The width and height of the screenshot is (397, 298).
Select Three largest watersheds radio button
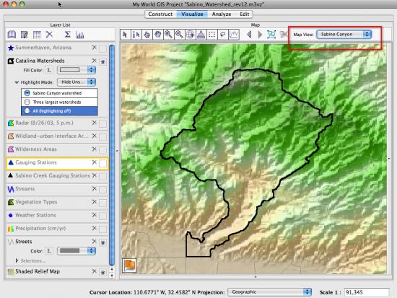(27, 102)
